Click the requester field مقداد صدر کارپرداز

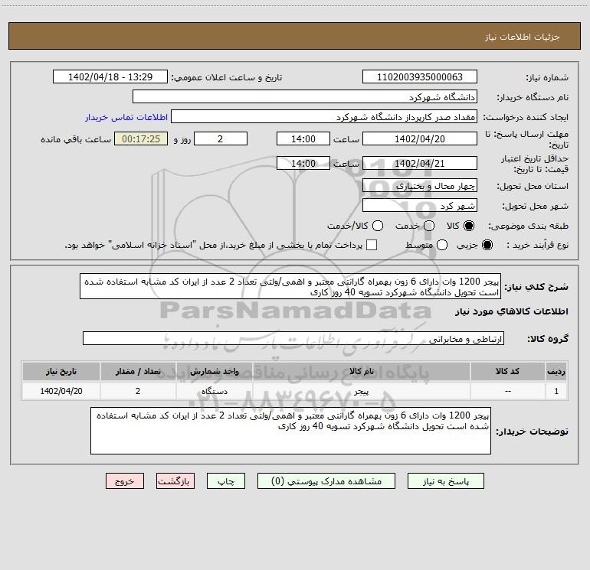coord(324,116)
